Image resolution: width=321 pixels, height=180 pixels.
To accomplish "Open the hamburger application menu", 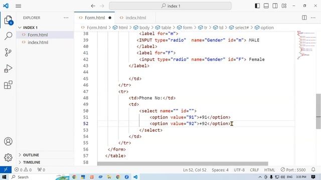I will (19, 6).
